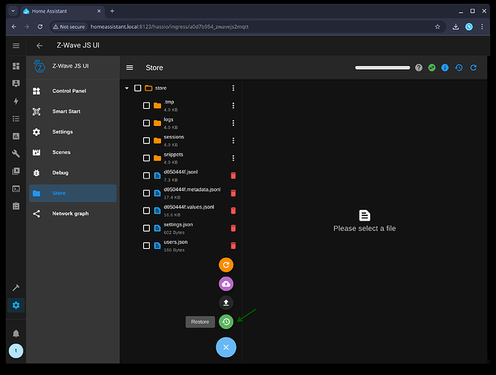Check the root store folder checkbox
Screen dimensions: 496x375
(138, 88)
